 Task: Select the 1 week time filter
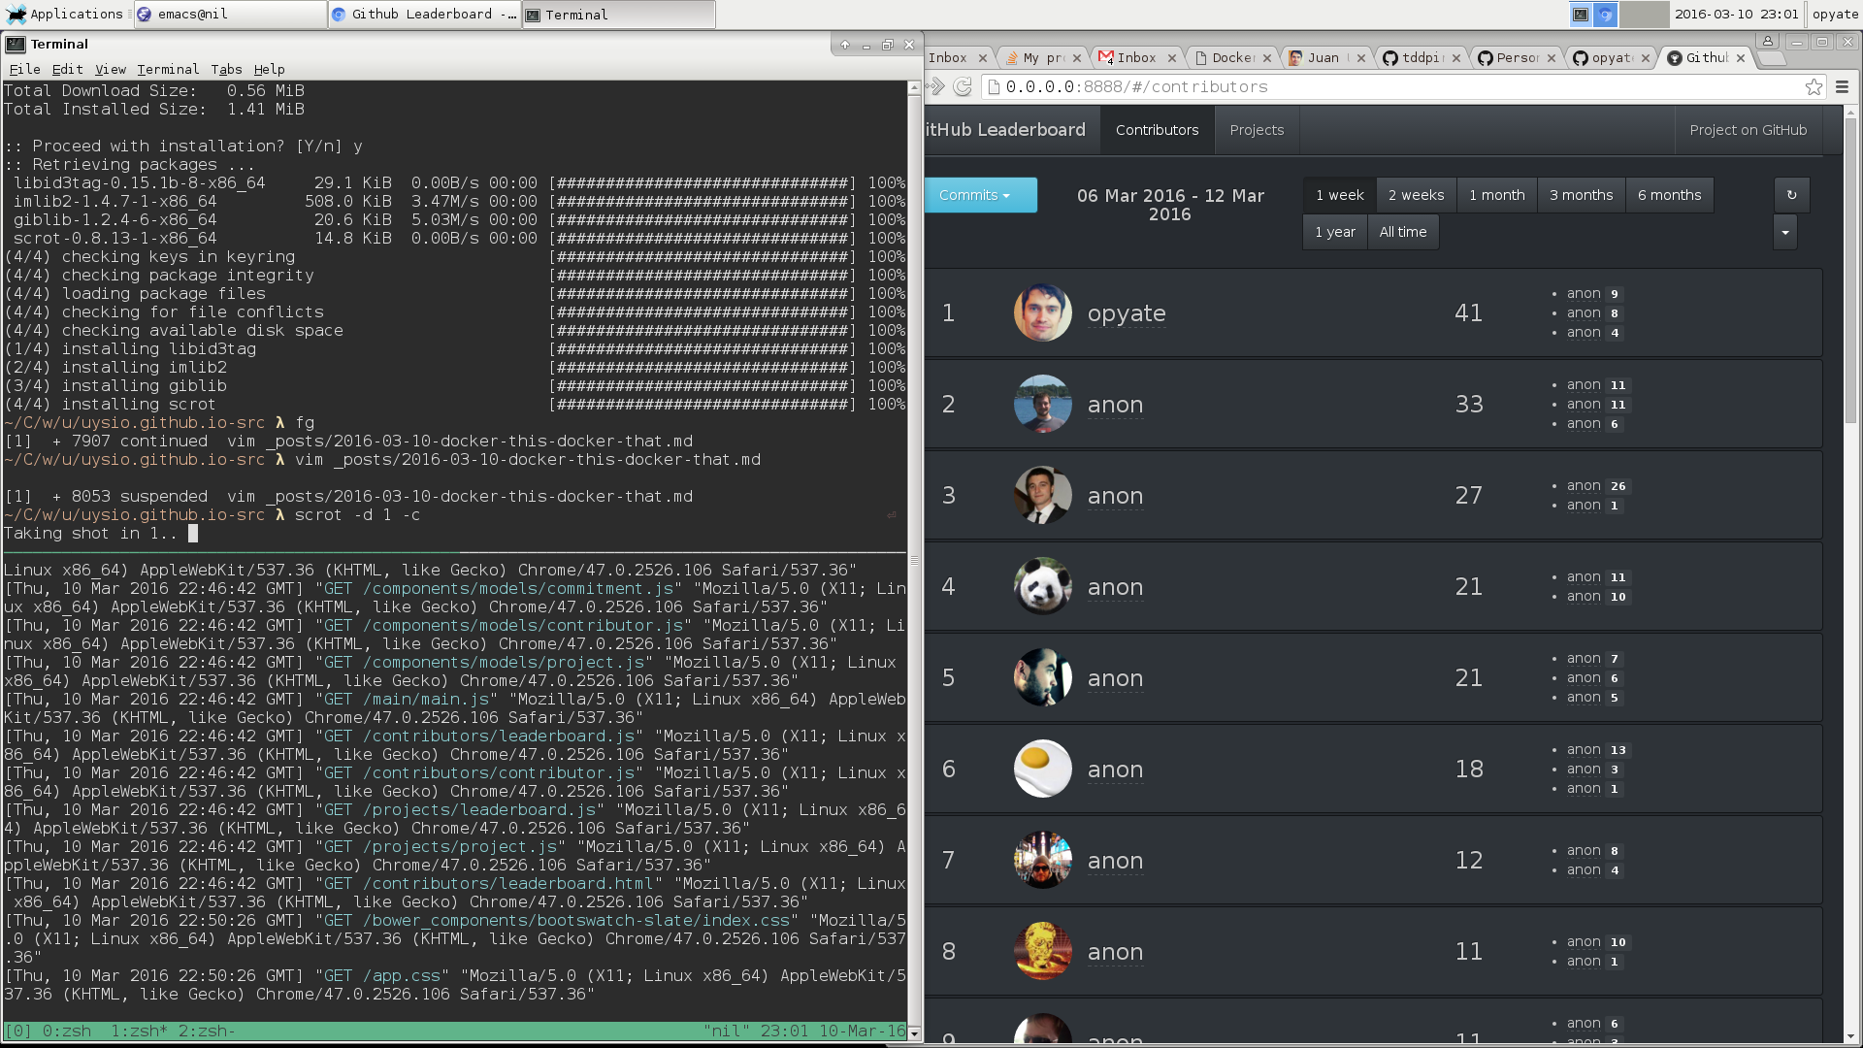pyautogui.click(x=1339, y=194)
